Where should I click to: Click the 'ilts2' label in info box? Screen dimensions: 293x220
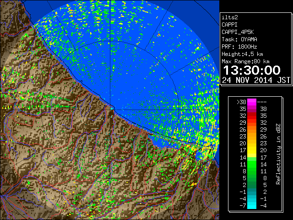pos(230,17)
